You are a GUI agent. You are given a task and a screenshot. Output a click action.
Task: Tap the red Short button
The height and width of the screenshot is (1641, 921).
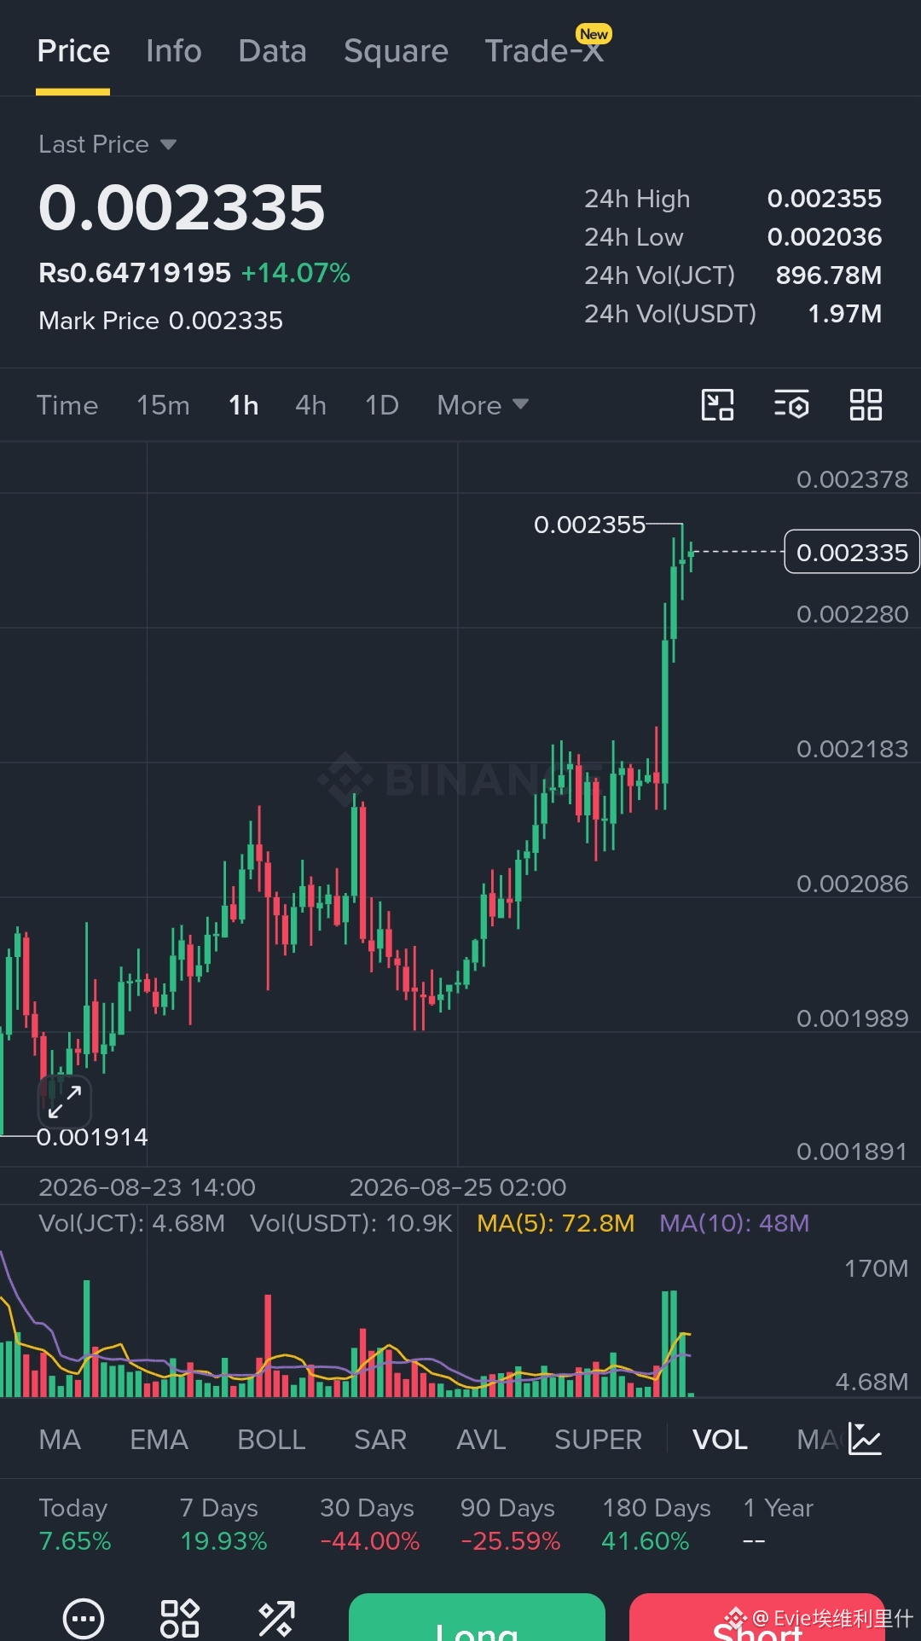[x=757, y=1617]
